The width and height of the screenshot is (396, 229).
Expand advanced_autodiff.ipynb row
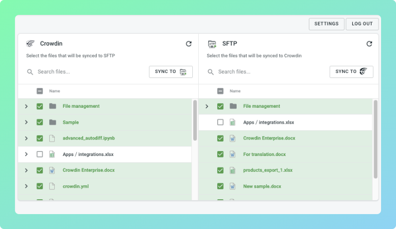26,138
